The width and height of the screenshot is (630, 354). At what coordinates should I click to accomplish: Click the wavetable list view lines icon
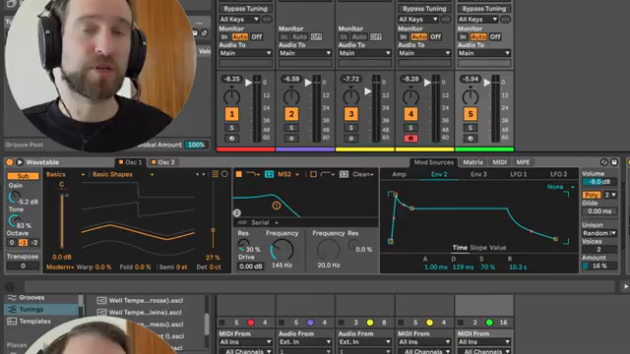(x=216, y=174)
